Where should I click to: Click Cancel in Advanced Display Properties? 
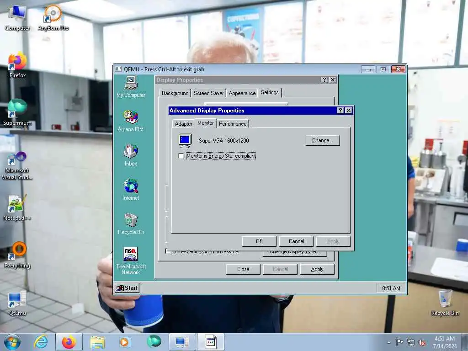[x=296, y=241]
